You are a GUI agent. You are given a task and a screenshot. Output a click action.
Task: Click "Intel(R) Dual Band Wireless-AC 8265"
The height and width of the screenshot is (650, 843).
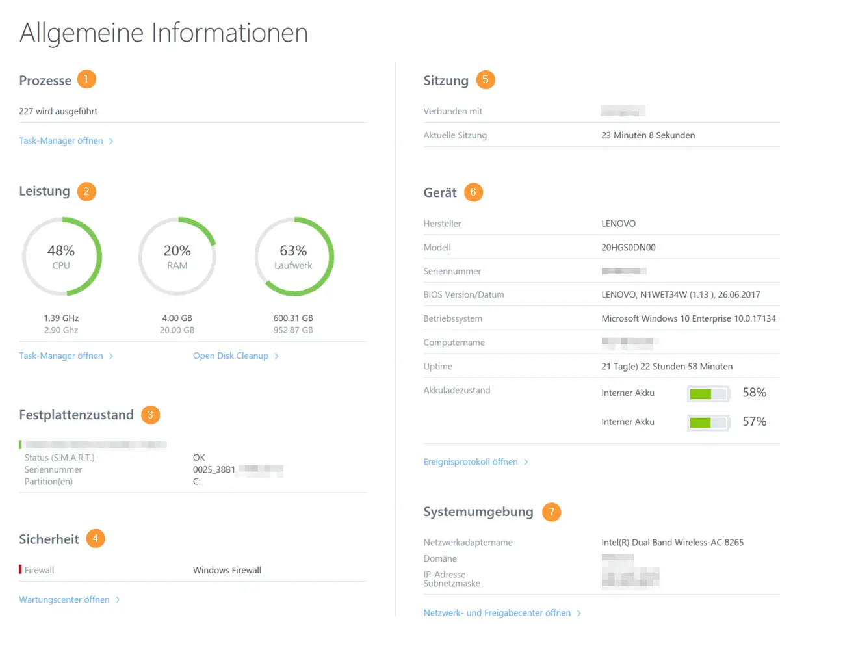(673, 543)
